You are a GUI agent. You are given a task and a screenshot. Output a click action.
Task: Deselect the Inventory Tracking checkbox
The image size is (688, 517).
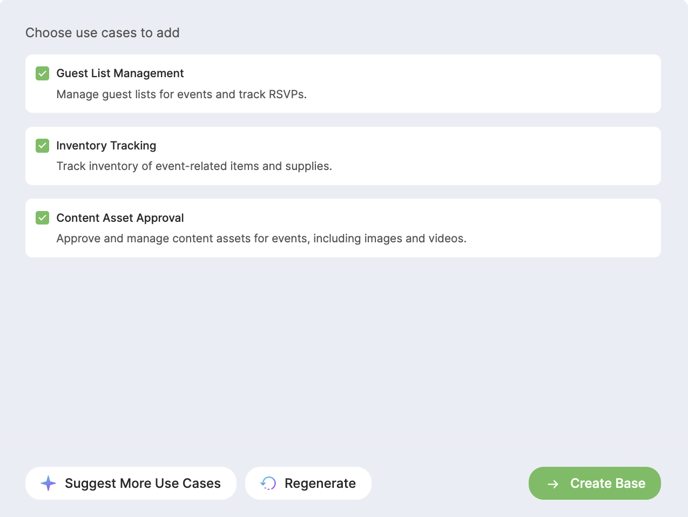43,146
